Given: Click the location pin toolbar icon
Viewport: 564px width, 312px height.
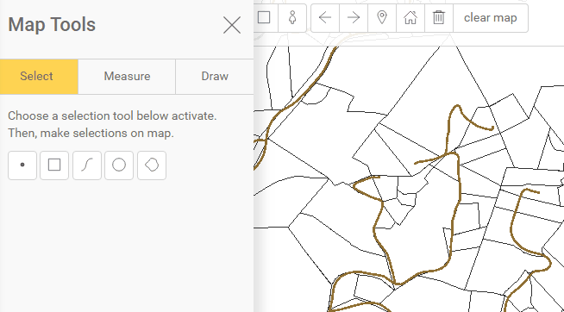Looking at the screenshot, I should [382, 18].
